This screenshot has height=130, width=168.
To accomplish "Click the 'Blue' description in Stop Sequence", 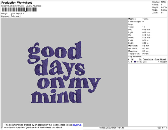I will tap(144, 62).
